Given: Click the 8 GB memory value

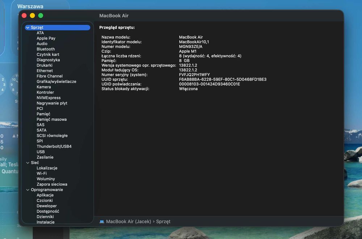Looking at the screenshot, I should (x=184, y=61).
